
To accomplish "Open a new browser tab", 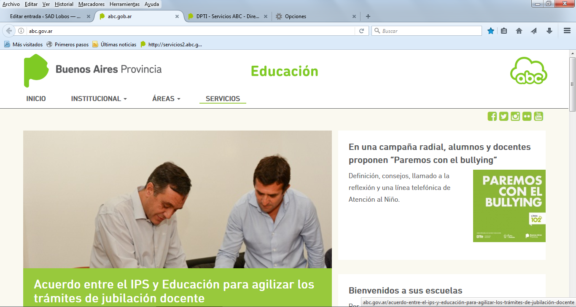I will point(368,16).
